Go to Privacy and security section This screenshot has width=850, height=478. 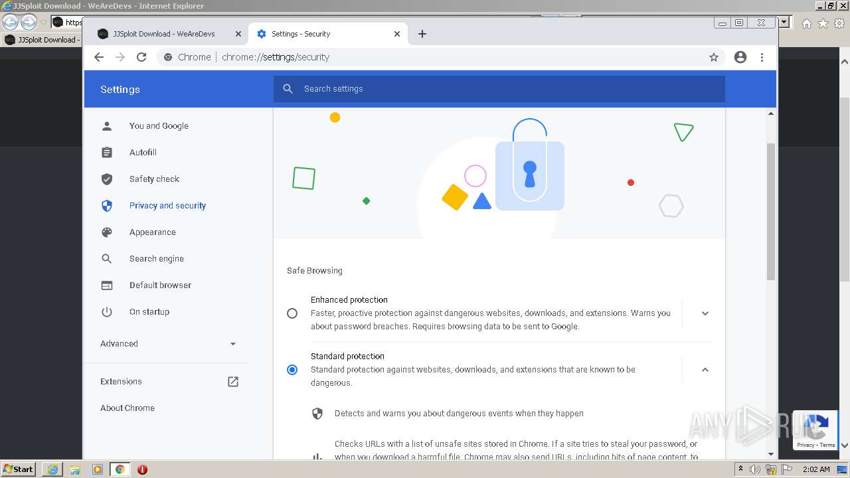coord(167,206)
